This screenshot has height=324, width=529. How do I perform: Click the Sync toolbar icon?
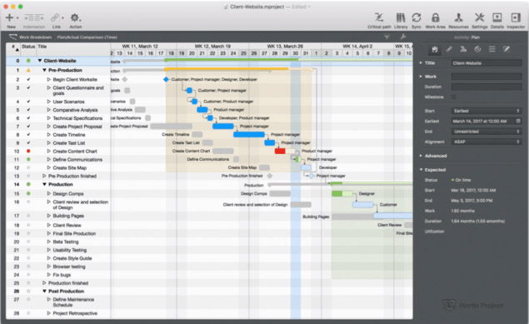(x=417, y=17)
